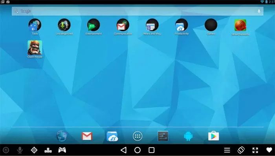This screenshot has height=156, width=275.
Task: Open the keyboard mapping blocks icon
Action: tap(48, 150)
